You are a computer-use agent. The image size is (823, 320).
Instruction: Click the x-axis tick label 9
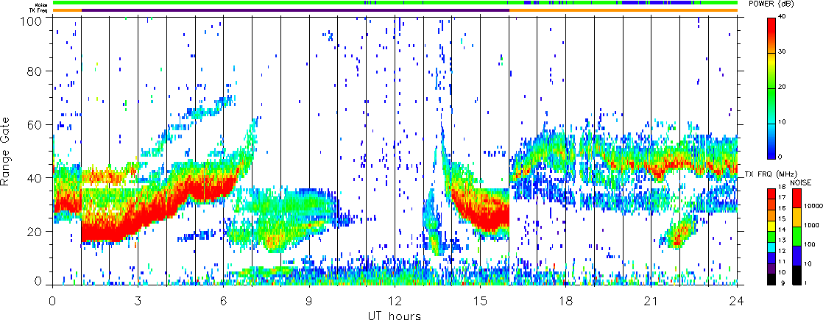[309, 301]
